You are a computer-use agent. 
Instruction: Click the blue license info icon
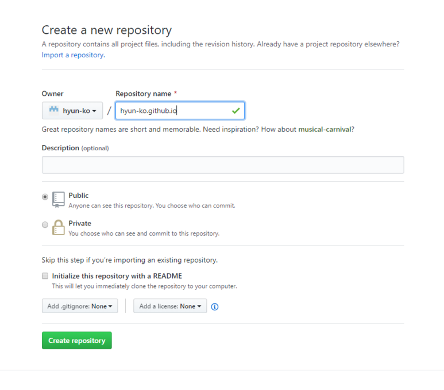coord(215,307)
